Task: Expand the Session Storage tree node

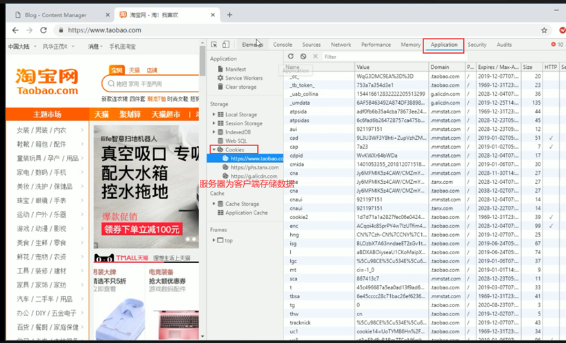Action: pyautogui.click(x=214, y=123)
